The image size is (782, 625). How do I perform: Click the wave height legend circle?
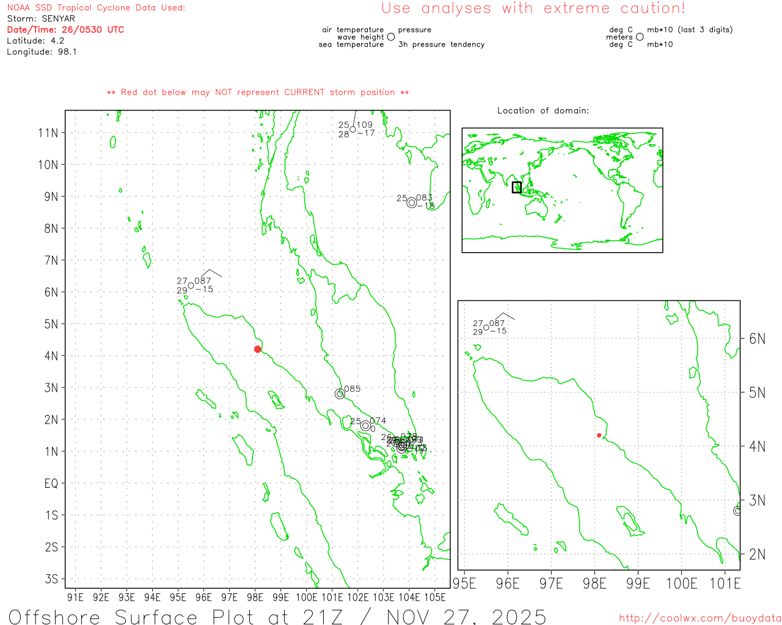coord(391,37)
